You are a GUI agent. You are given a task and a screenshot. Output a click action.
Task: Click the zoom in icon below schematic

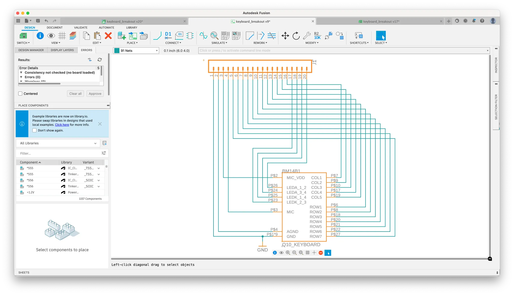click(288, 253)
